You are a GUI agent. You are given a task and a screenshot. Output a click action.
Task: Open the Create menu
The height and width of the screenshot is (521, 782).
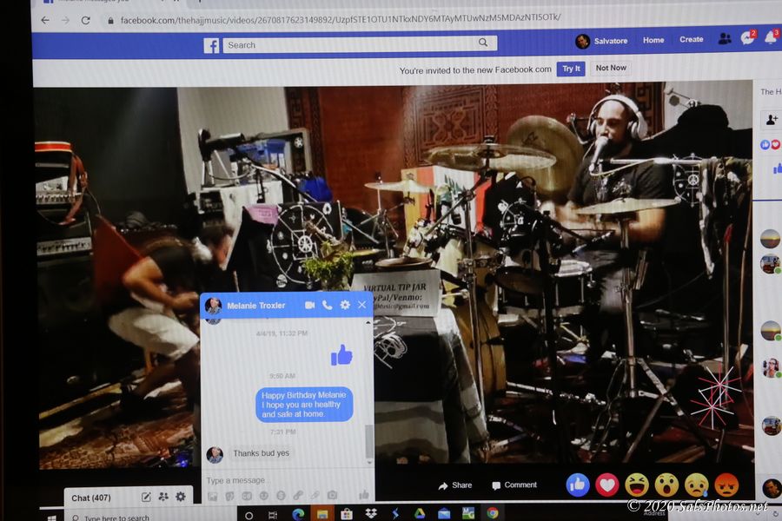[692, 40]
